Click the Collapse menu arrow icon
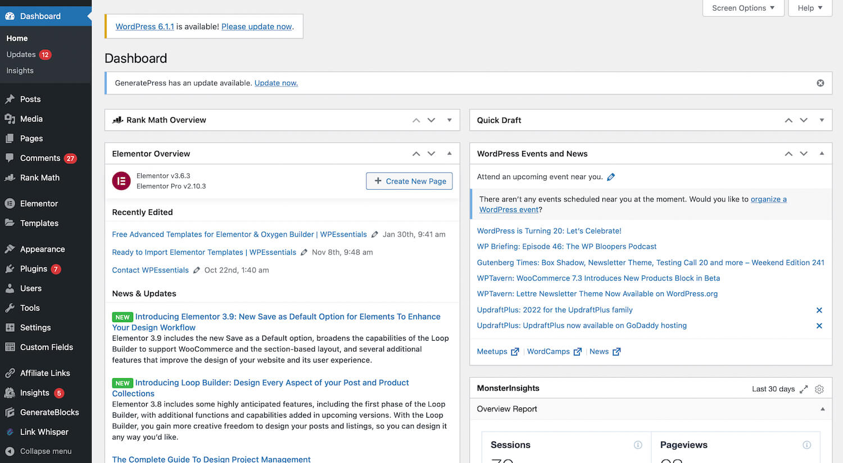843x463 pixels. tap(10, 451)
